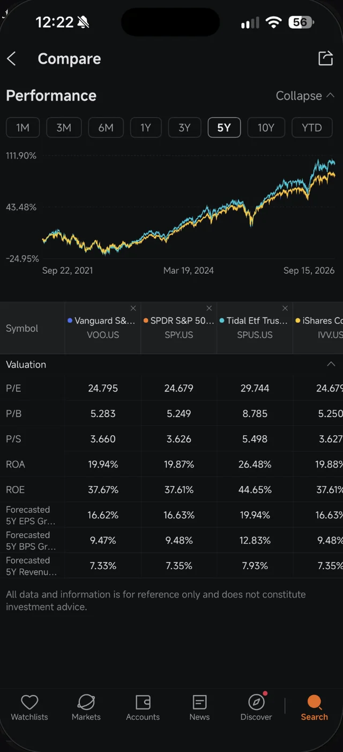Tap the Symbol column header
This screenshot has width=343, height=752.
pyautogui.click(x=22, y=329)
